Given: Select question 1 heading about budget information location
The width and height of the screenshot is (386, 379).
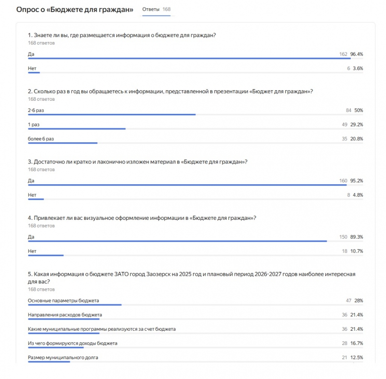Looking at the screenshot, I should pos(121,35).
